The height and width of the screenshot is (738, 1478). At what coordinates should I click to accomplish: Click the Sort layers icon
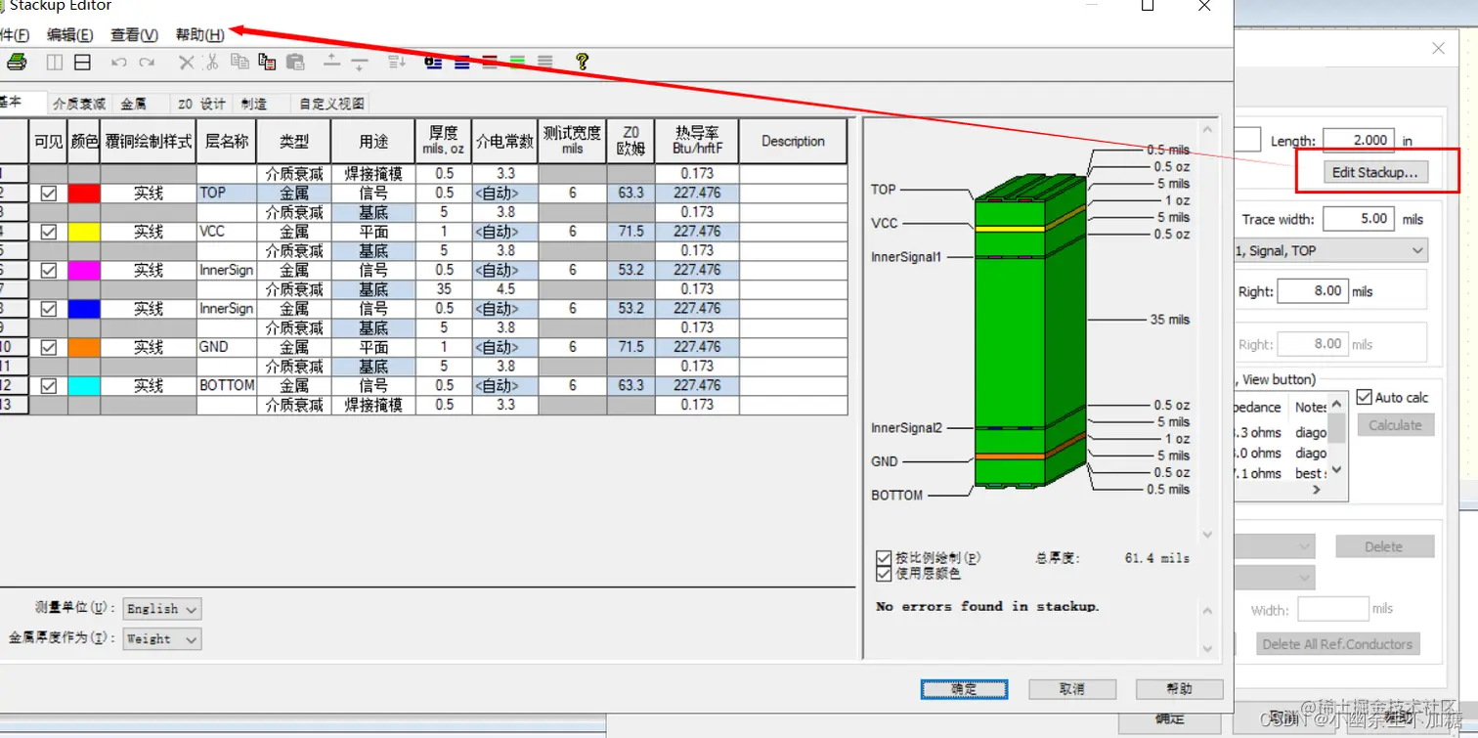[x=396, y=63]
